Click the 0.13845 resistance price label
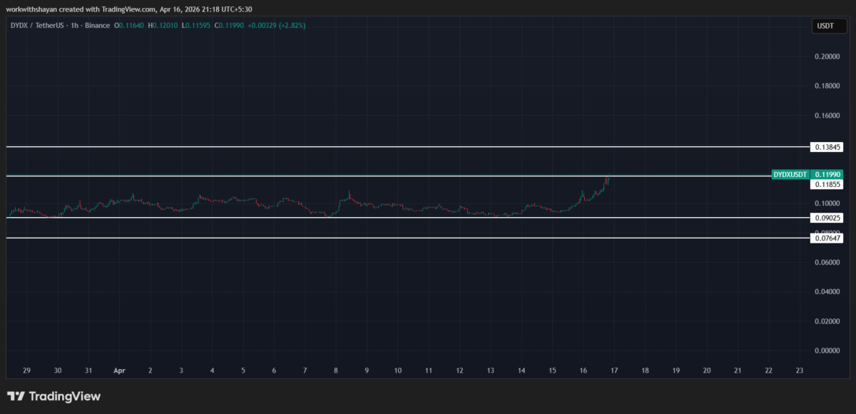The width and height of the screenshot is (856, 414). (827, 146)
